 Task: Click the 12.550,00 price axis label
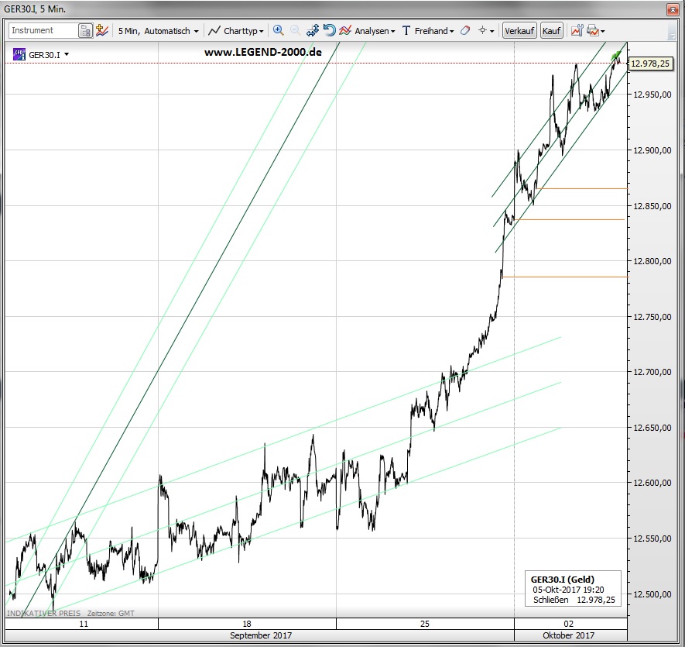pos(652,539)
